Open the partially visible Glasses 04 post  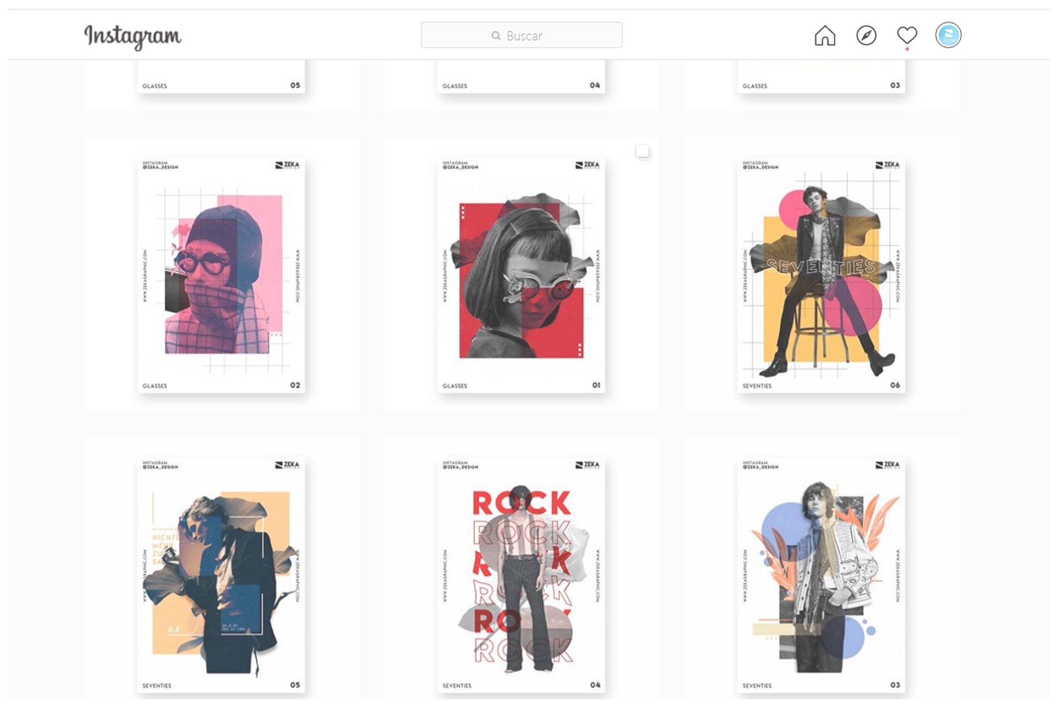pyautogui.click(x=521, y=77)
